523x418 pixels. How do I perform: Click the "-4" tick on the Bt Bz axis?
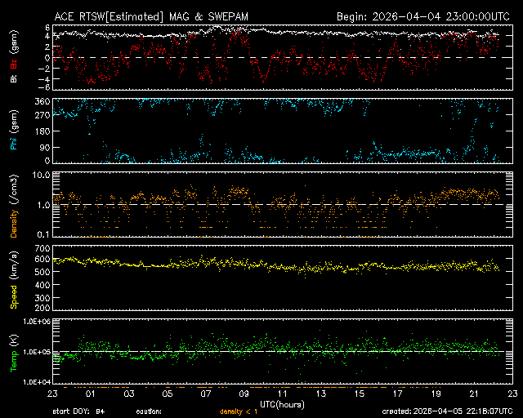click(46, 79)
